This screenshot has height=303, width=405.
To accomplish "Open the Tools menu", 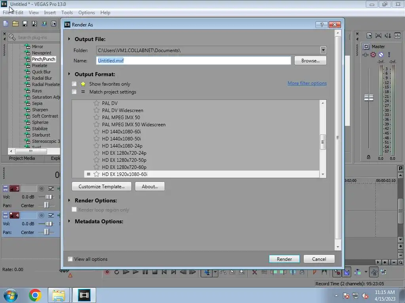I will [67, 12].
